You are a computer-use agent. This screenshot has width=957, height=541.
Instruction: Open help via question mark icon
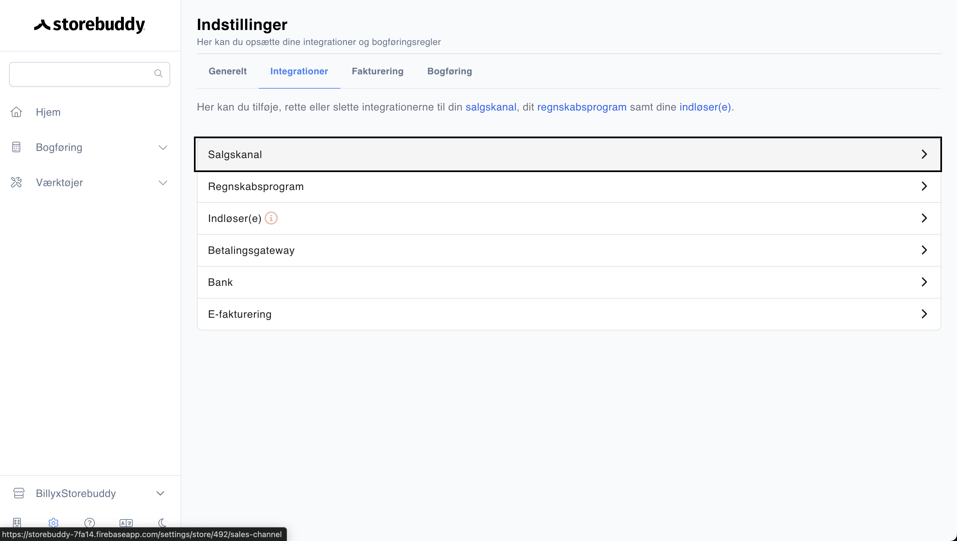(90, 522)
